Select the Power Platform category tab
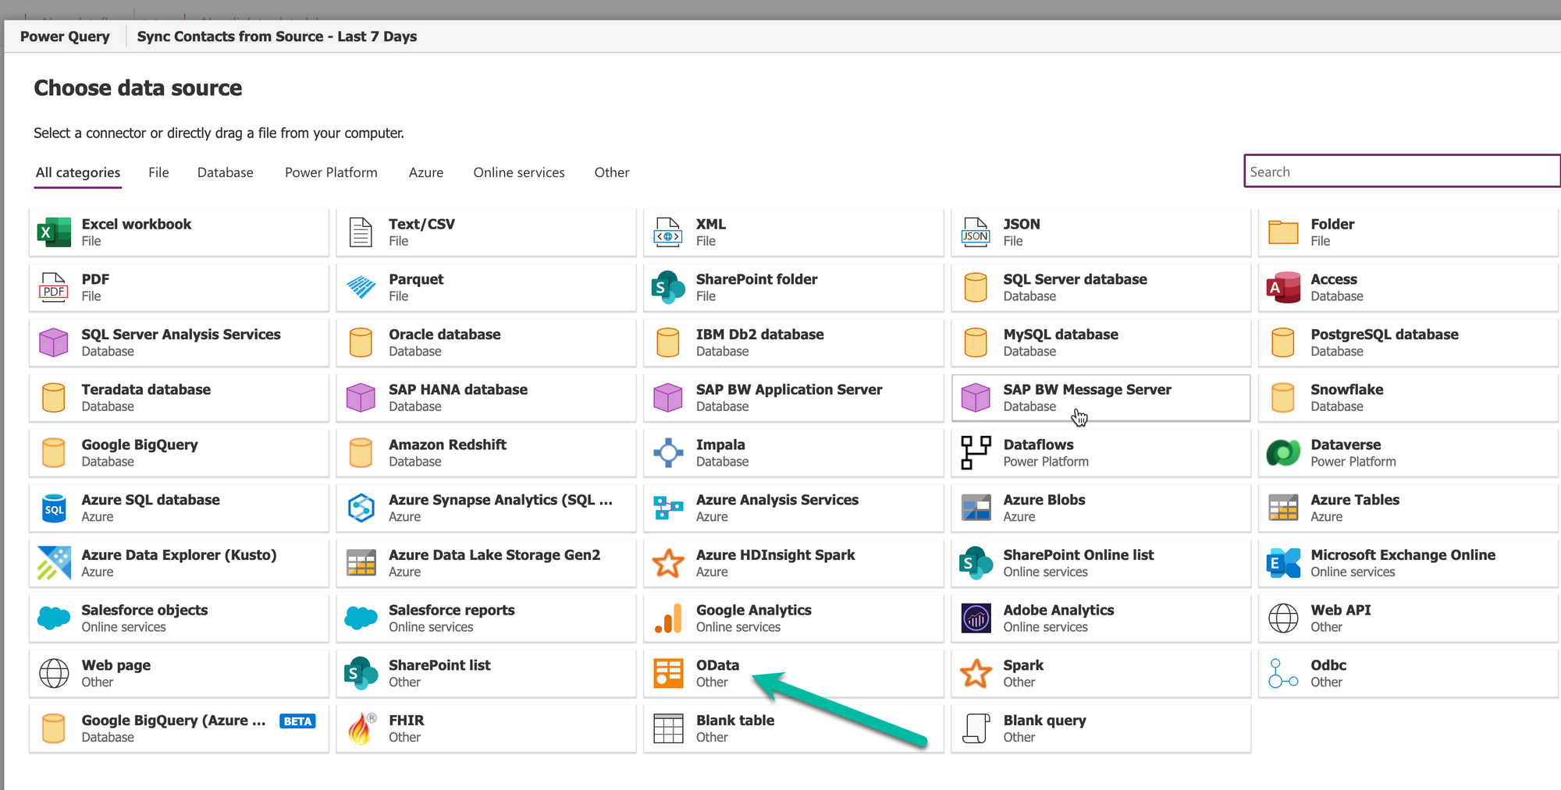This screenshot has height=790, width=1561. [x=331, y=172]
